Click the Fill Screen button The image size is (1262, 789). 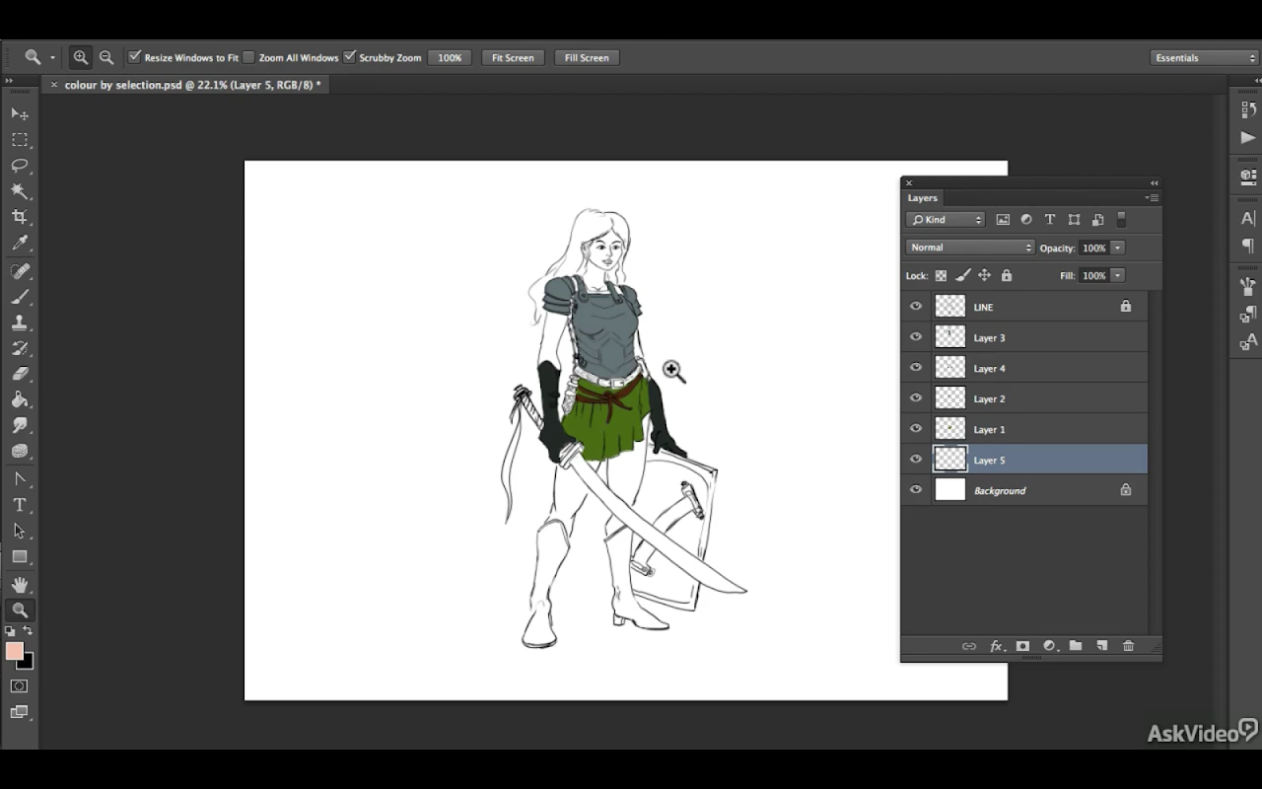click(x=587, y=57)
